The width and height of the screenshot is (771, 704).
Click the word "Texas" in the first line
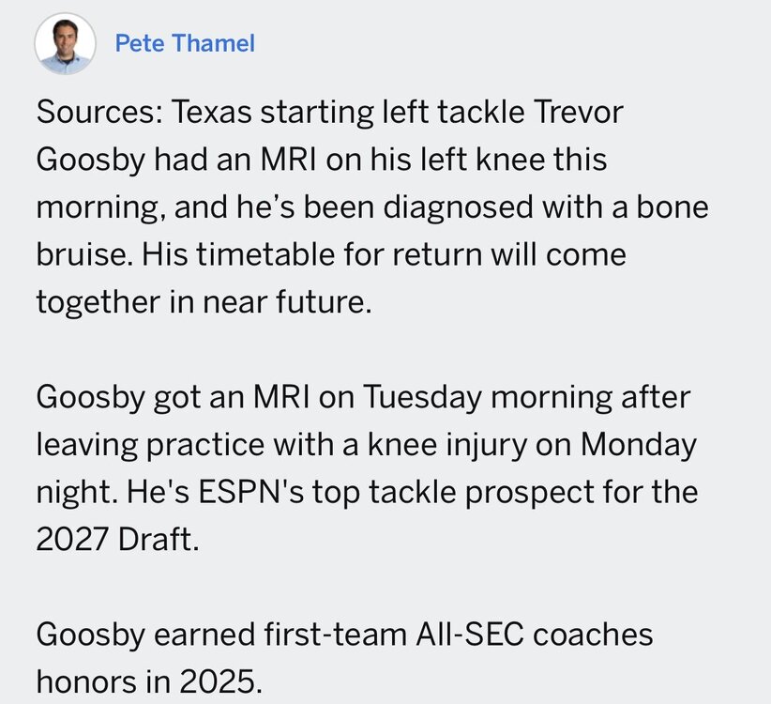click(211, 112)
